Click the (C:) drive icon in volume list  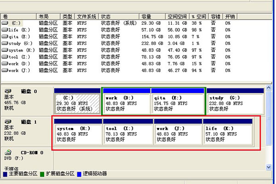[x=5, y=23]
